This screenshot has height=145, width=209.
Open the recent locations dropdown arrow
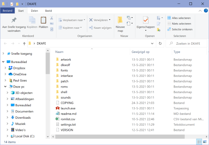click(19, 44)
